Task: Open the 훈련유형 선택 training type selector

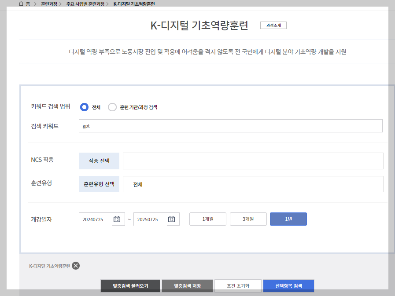Action: pos(99,183)
